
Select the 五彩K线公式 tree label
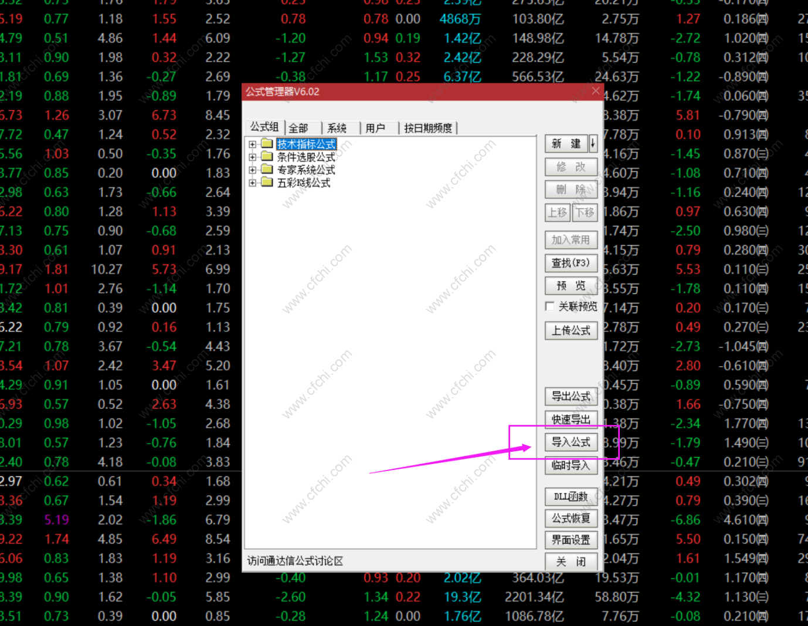tap(304, 183)
